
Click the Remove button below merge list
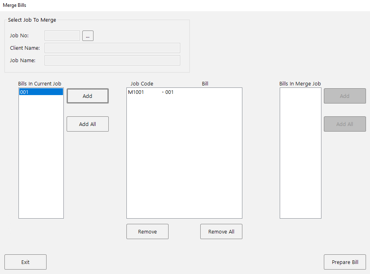147,231
